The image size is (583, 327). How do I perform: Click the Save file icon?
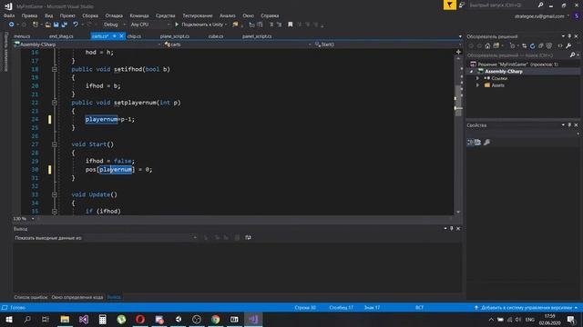point(56,25)
